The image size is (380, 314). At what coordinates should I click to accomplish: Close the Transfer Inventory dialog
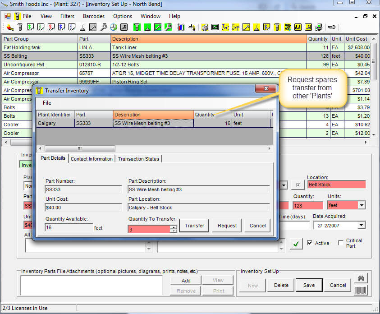pos(266,88)
